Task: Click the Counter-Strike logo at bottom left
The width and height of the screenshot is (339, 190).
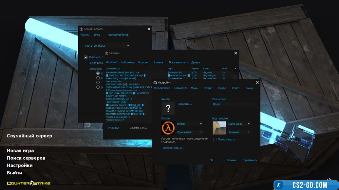Action: [28, 183]
